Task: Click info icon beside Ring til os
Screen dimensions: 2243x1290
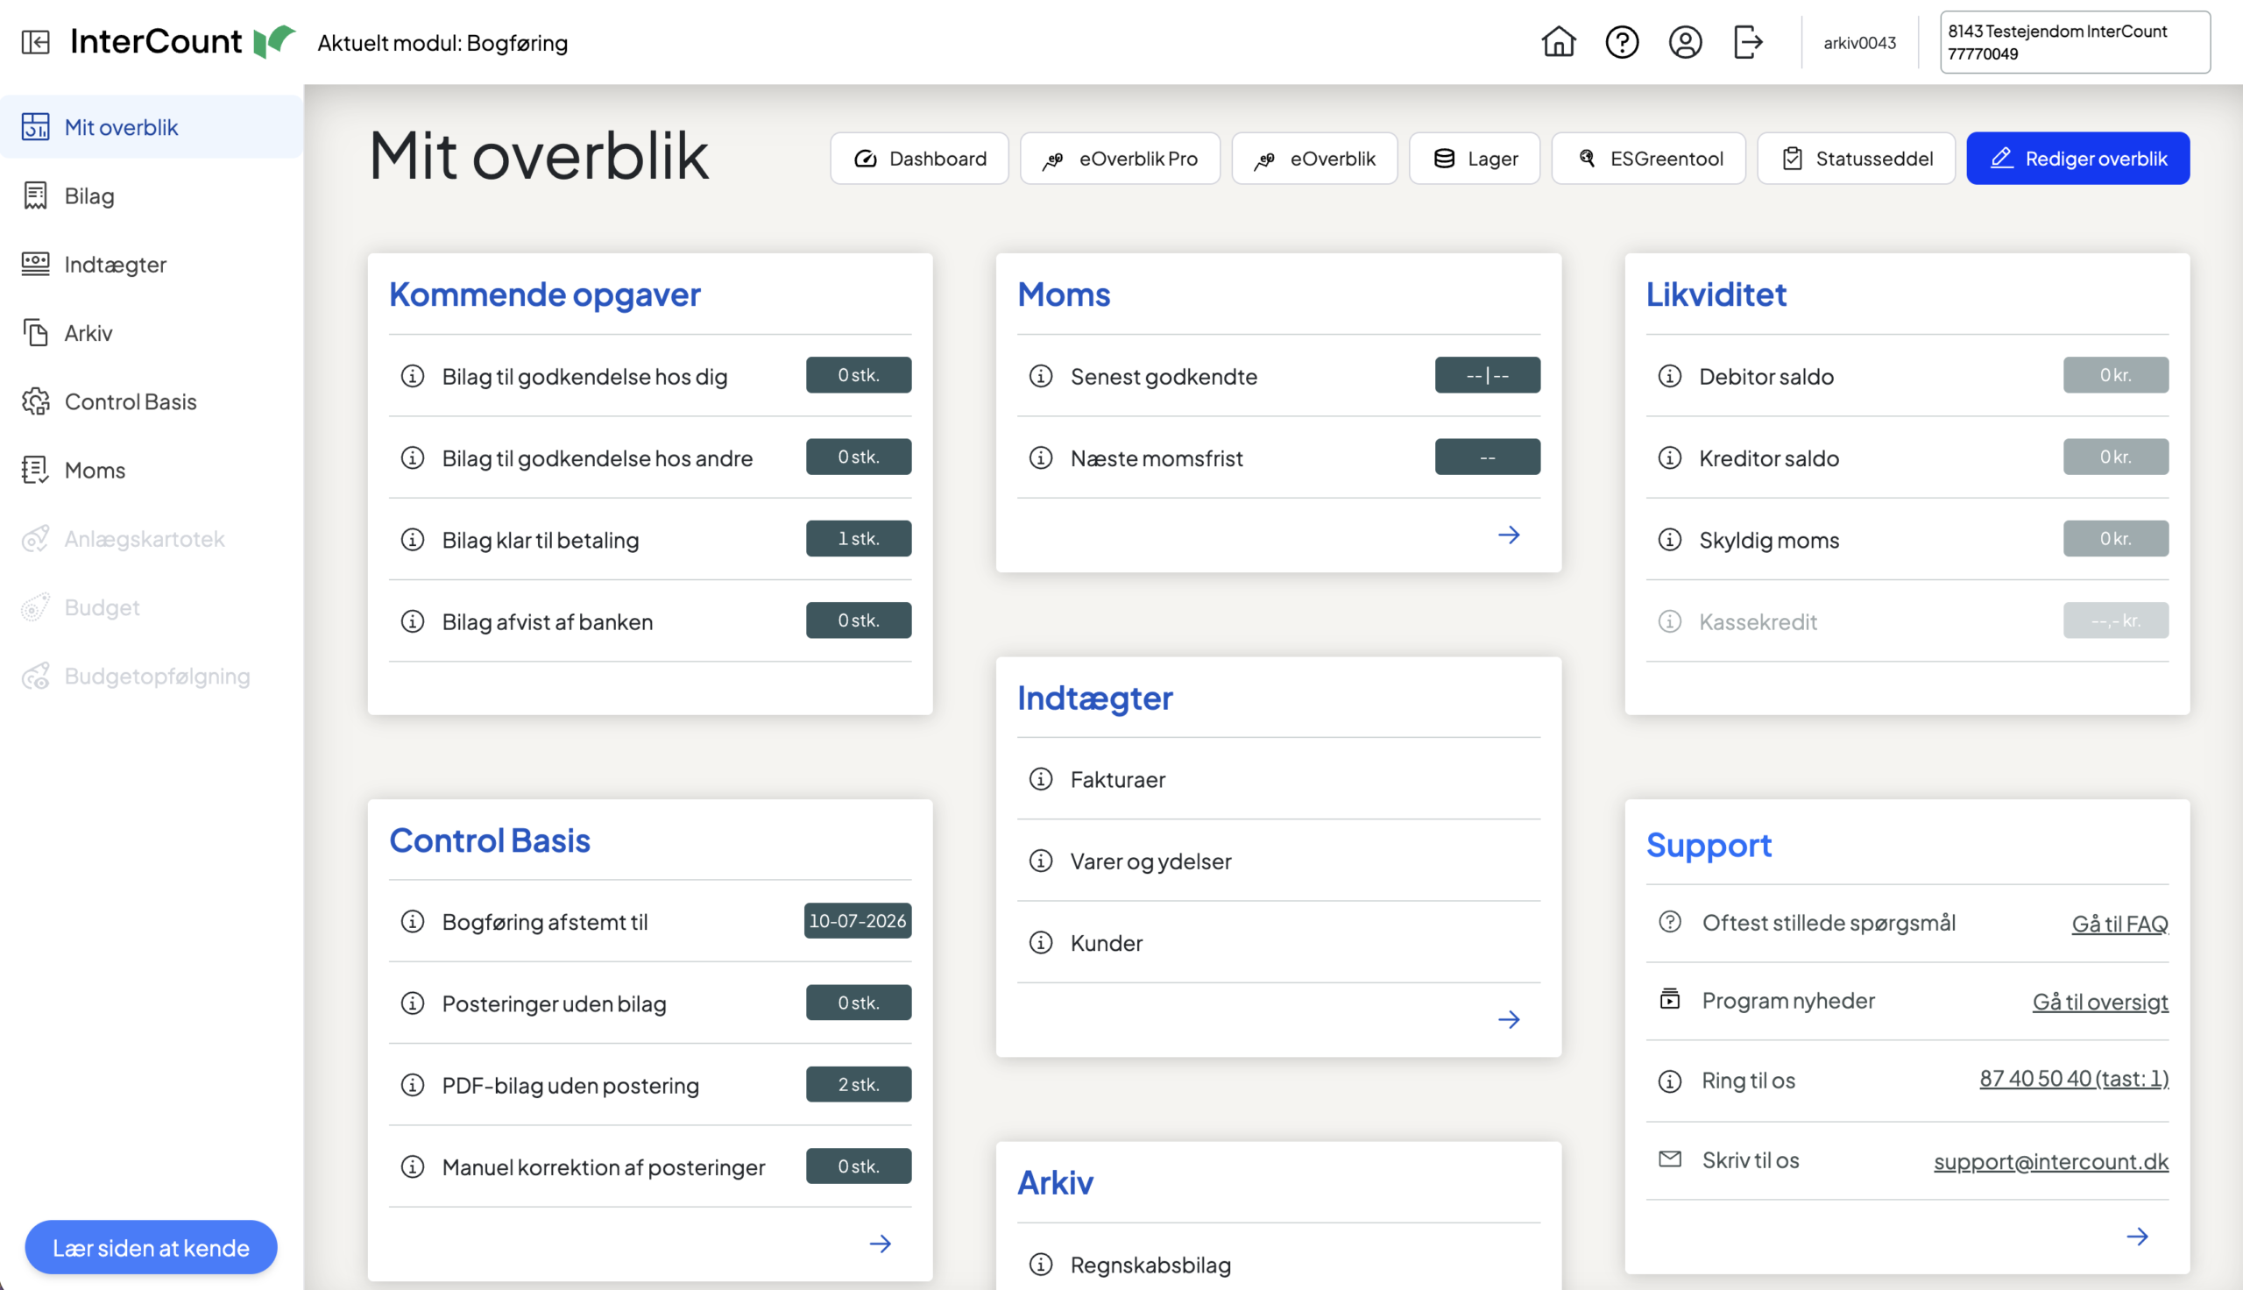Action: click(1670, 1081)
